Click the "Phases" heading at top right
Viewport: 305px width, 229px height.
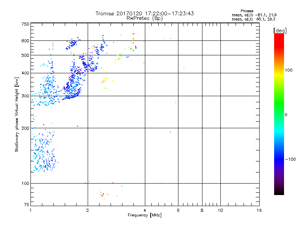(247, 11)
